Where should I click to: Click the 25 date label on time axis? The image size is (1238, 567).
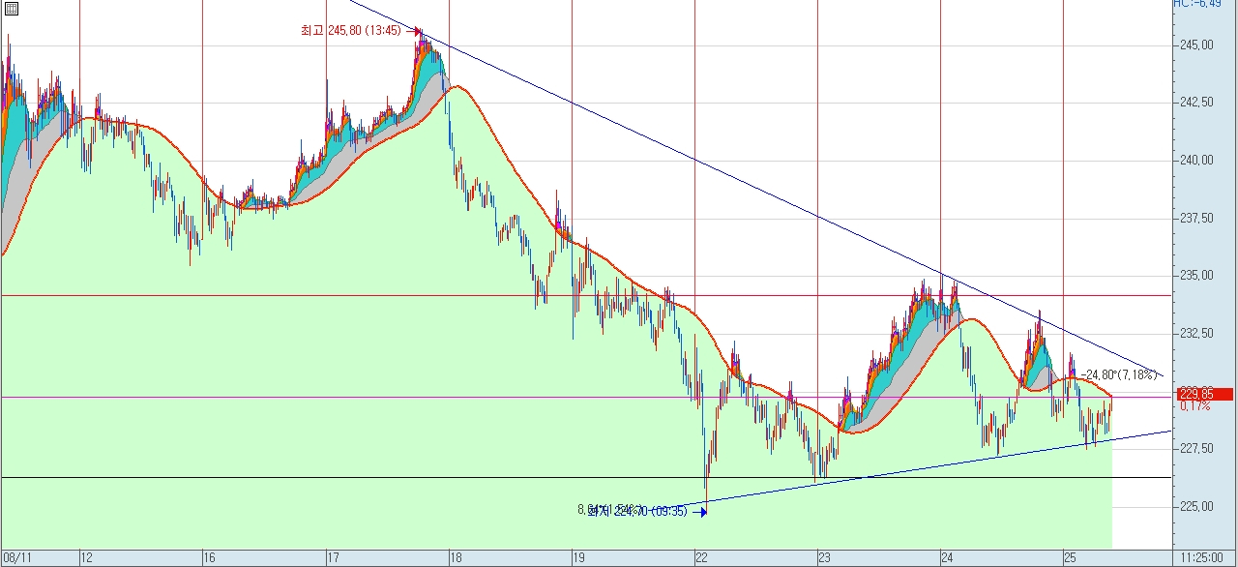pyautogui.click(x=1069, y=557)
